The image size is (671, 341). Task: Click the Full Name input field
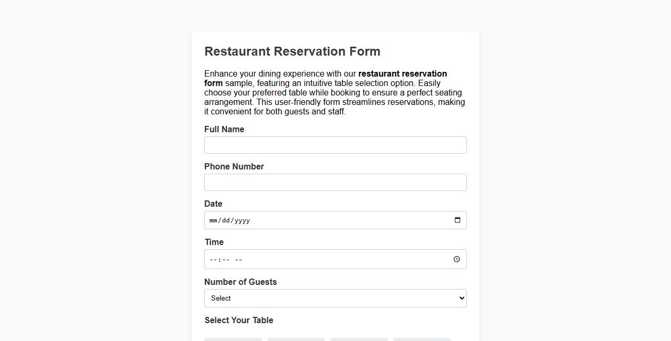click(x=335, y=145)
